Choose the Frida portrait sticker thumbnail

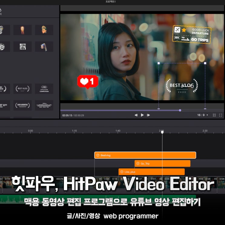click(44, 30)
